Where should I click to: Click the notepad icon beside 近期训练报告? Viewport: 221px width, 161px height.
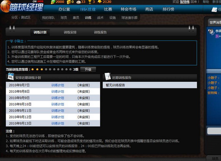pos(107,76)
